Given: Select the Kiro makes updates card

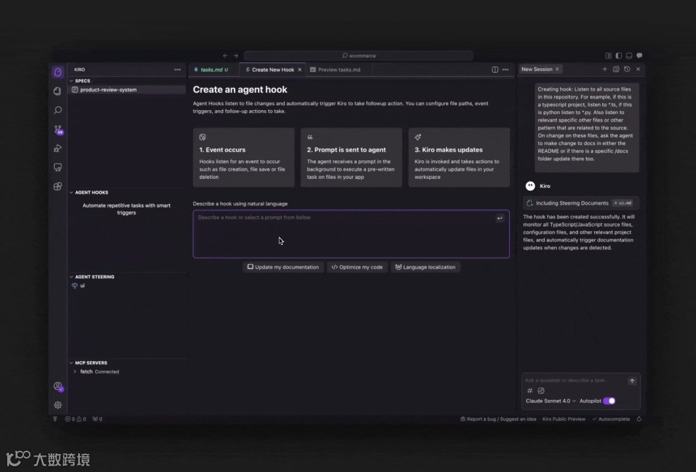Looking at the screenshot, I should [x=459, y=158].
